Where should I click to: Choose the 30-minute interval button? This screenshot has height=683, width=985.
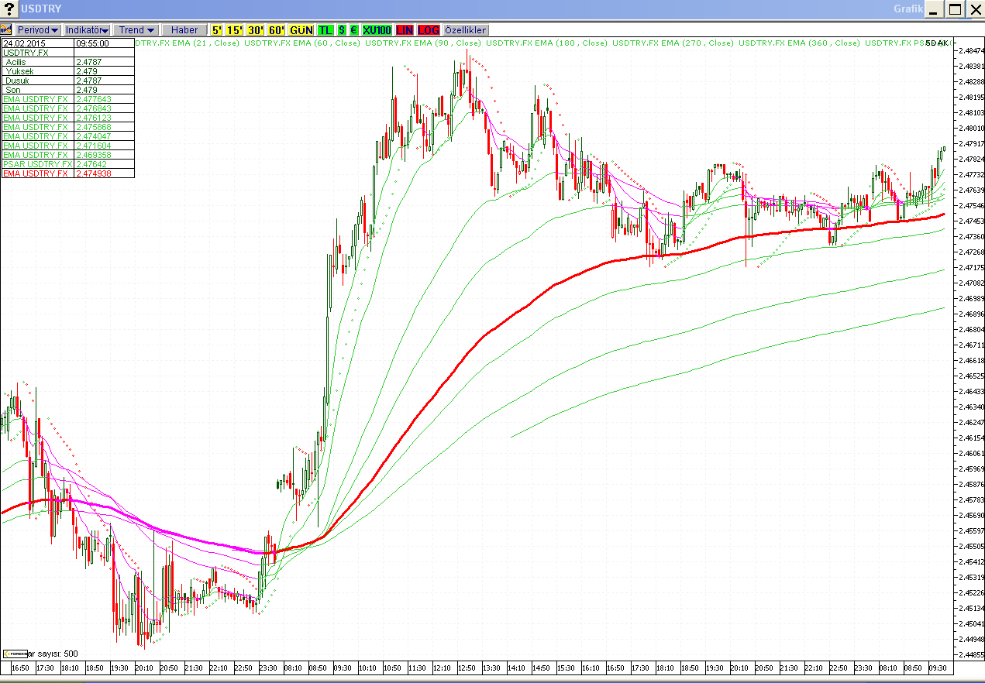pyautogui.click(x=255, y=29)
